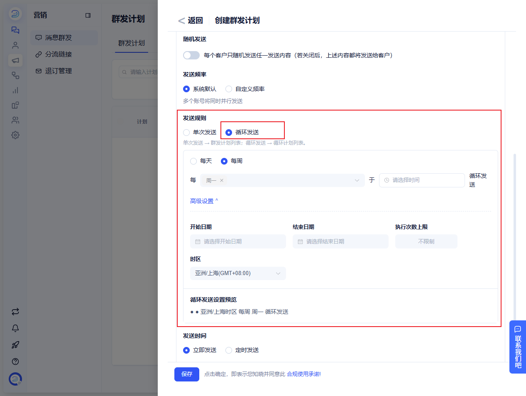Select the 定时发送 radio button
Screen dimensions: 526x396
pyautogui.click(x=229, y=350)
